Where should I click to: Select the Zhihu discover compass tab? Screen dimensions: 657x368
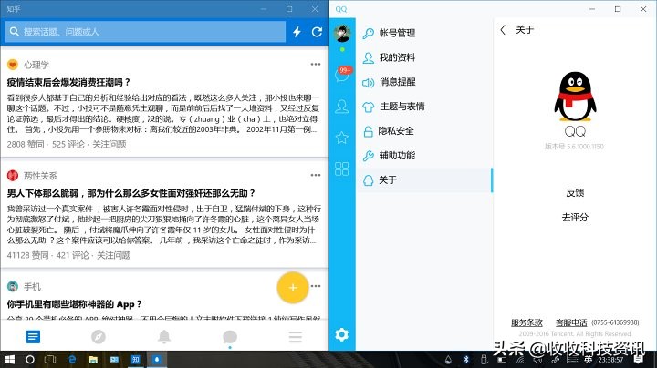click(99, 337)
